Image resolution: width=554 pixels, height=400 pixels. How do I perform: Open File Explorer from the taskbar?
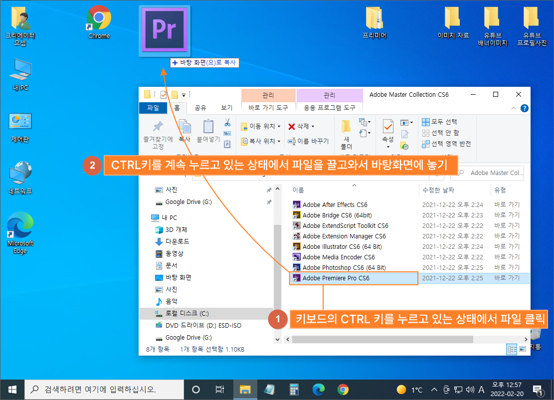point(245,390)
